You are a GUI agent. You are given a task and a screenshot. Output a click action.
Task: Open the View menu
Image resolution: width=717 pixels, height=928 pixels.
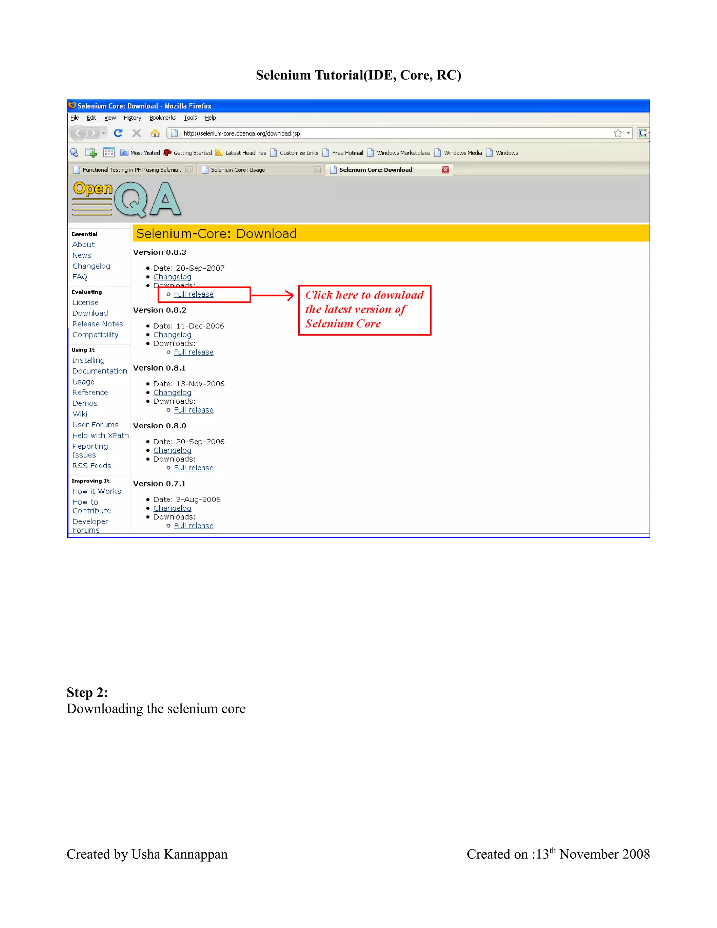coord(110,118)
